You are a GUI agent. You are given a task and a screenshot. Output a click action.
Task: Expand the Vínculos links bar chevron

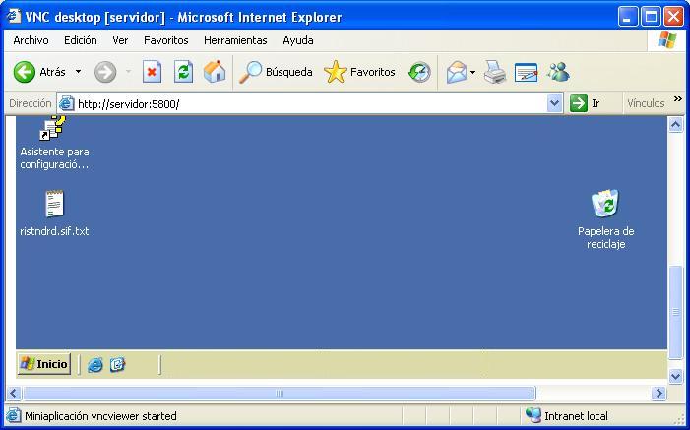677,100
